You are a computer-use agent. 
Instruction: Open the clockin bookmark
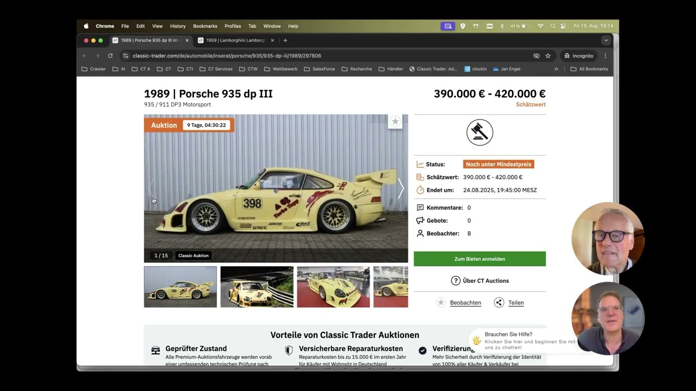pos(475,69)
